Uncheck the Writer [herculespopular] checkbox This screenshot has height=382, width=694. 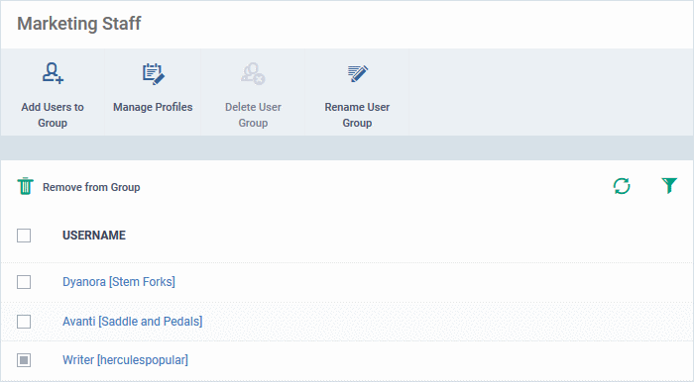coord(24,360)
